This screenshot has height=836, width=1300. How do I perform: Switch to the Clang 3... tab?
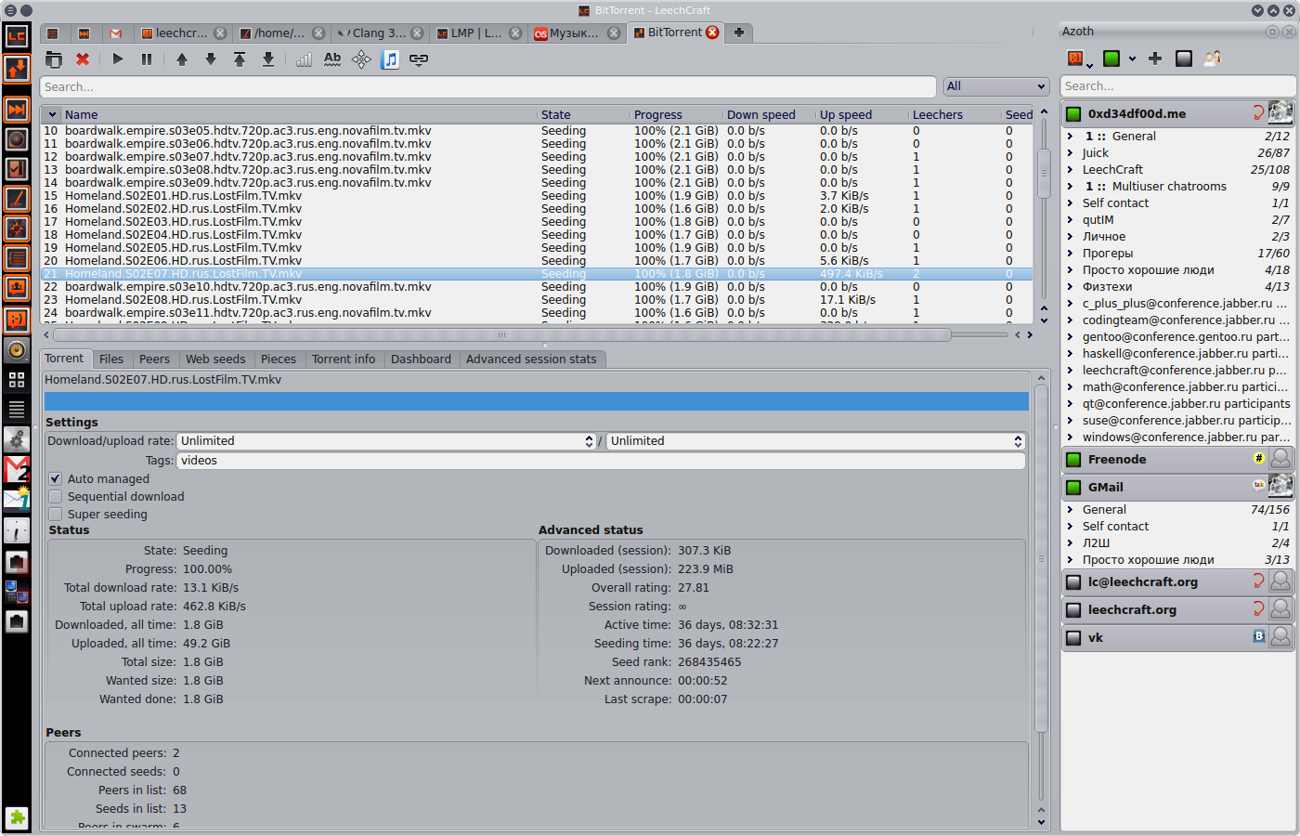pos(379,33)
